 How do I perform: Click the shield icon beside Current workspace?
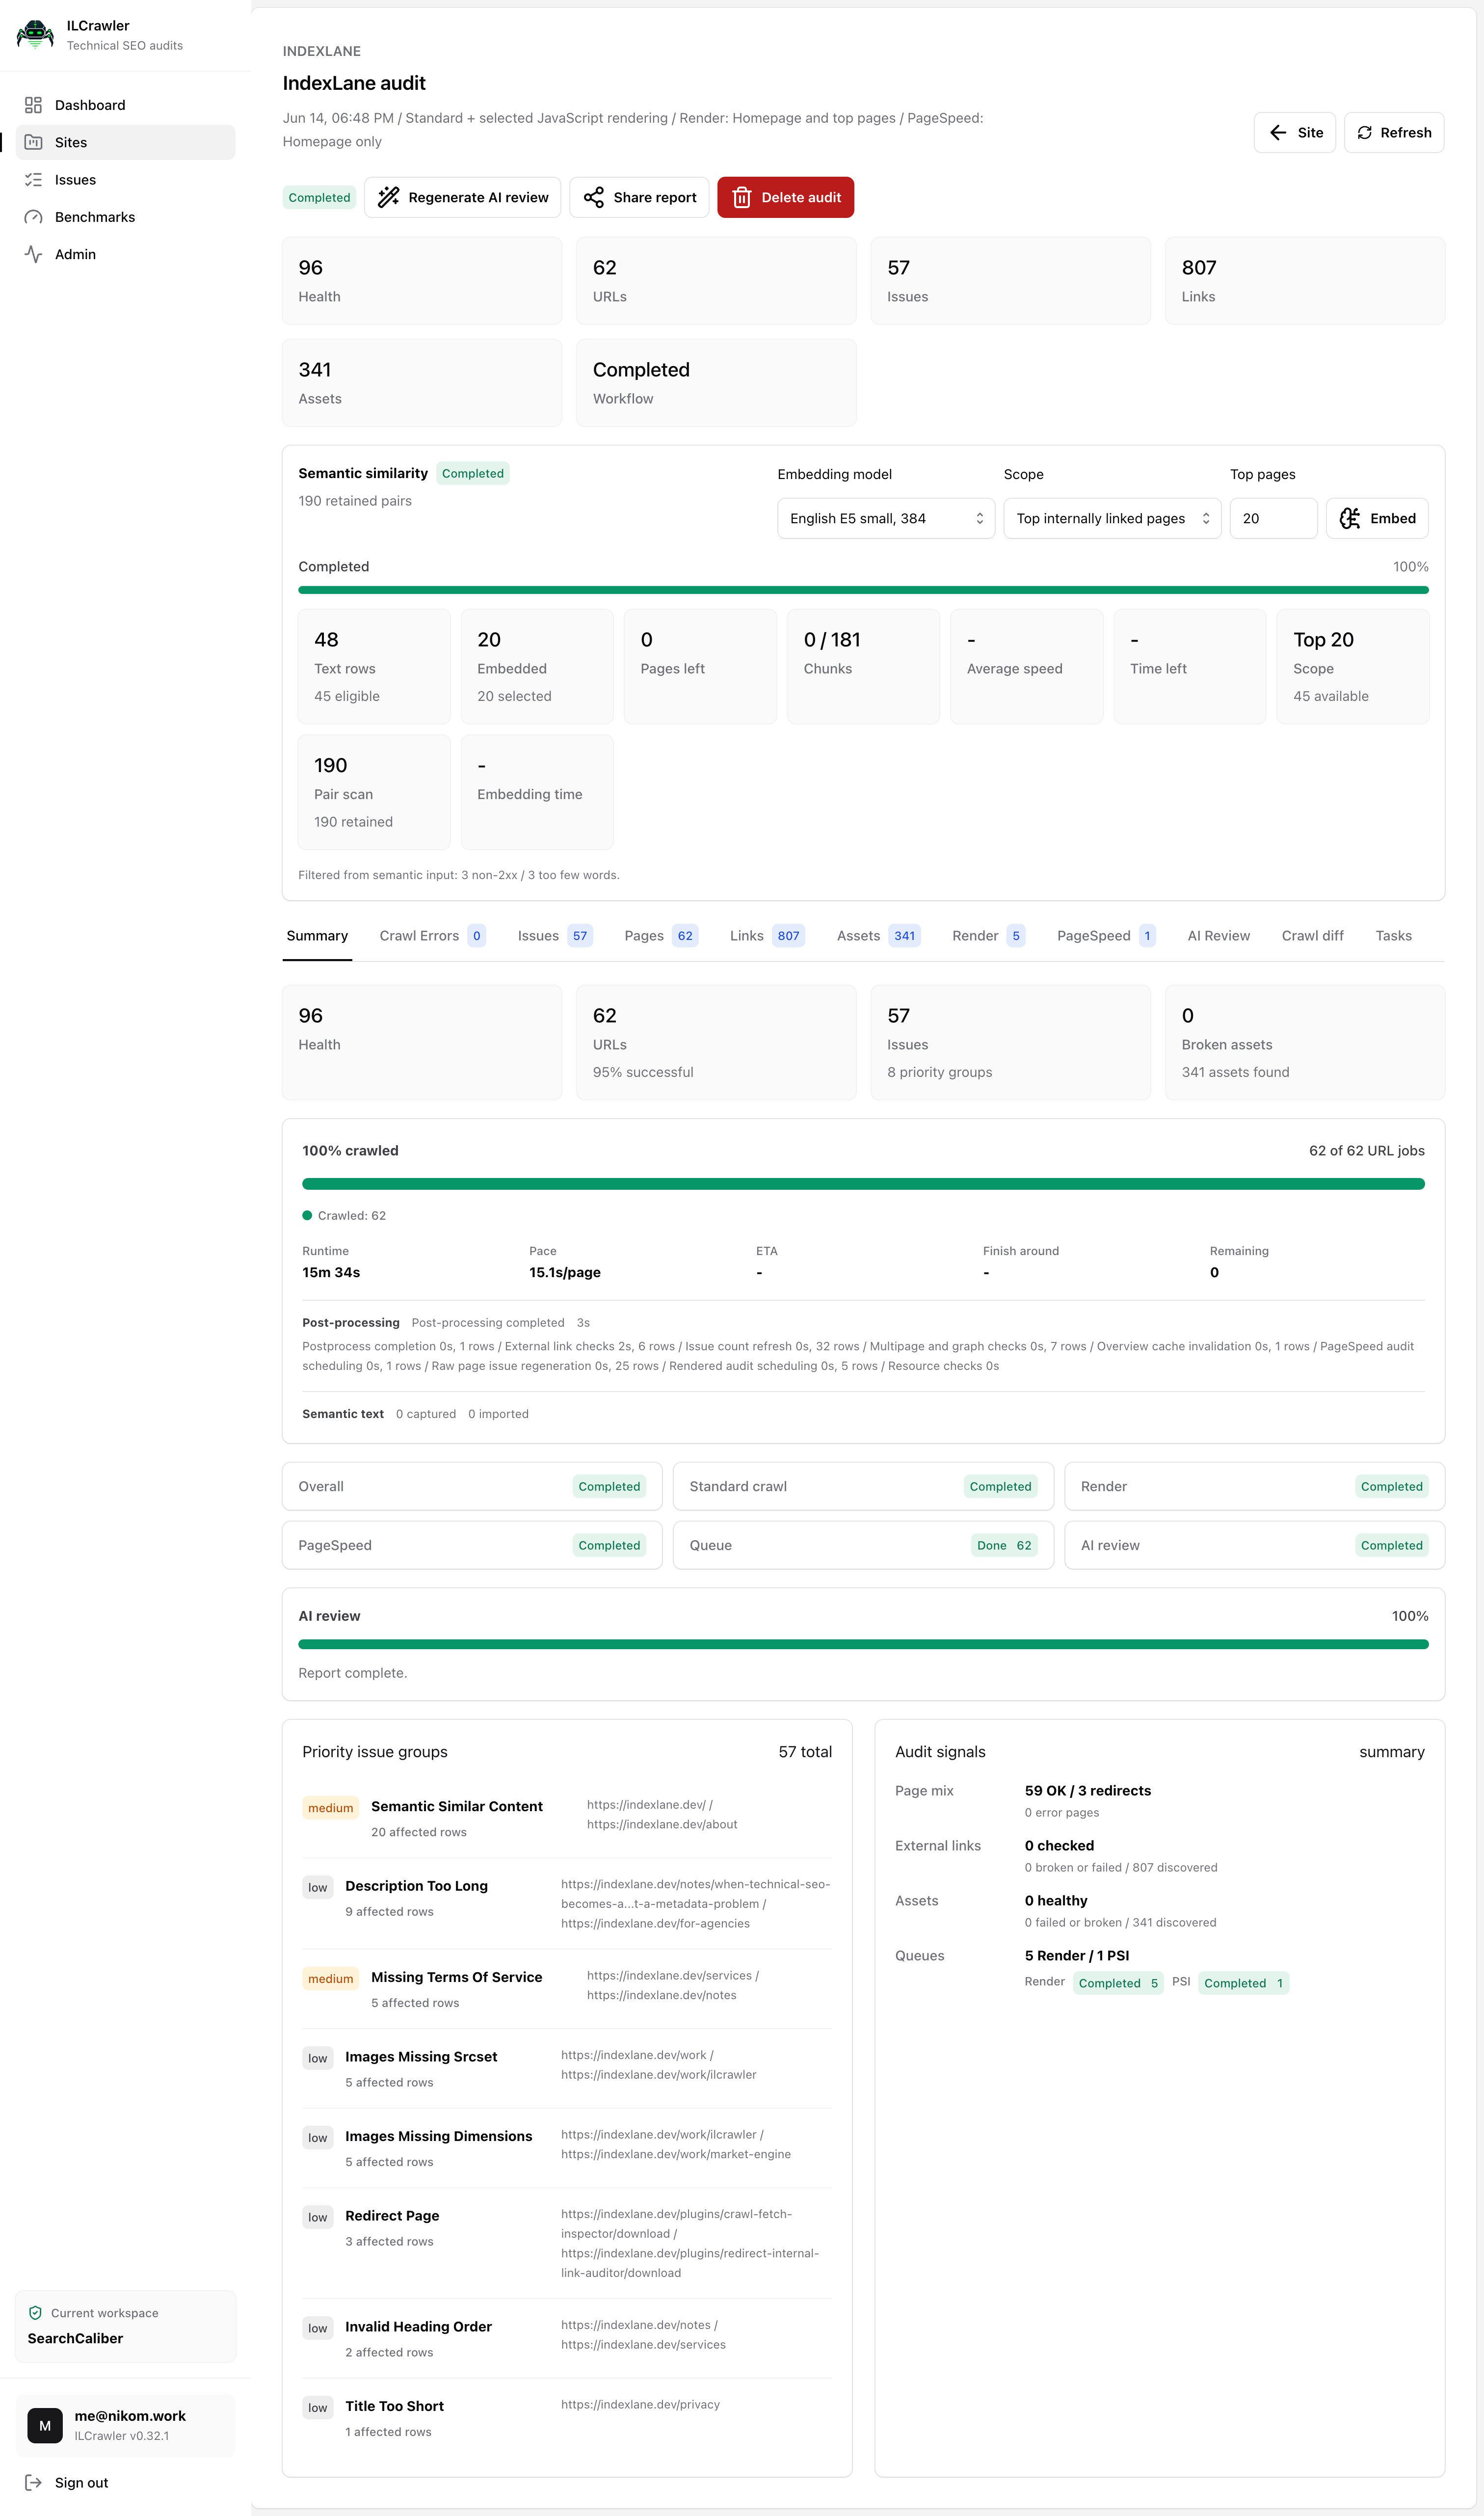pos(35,2313)
